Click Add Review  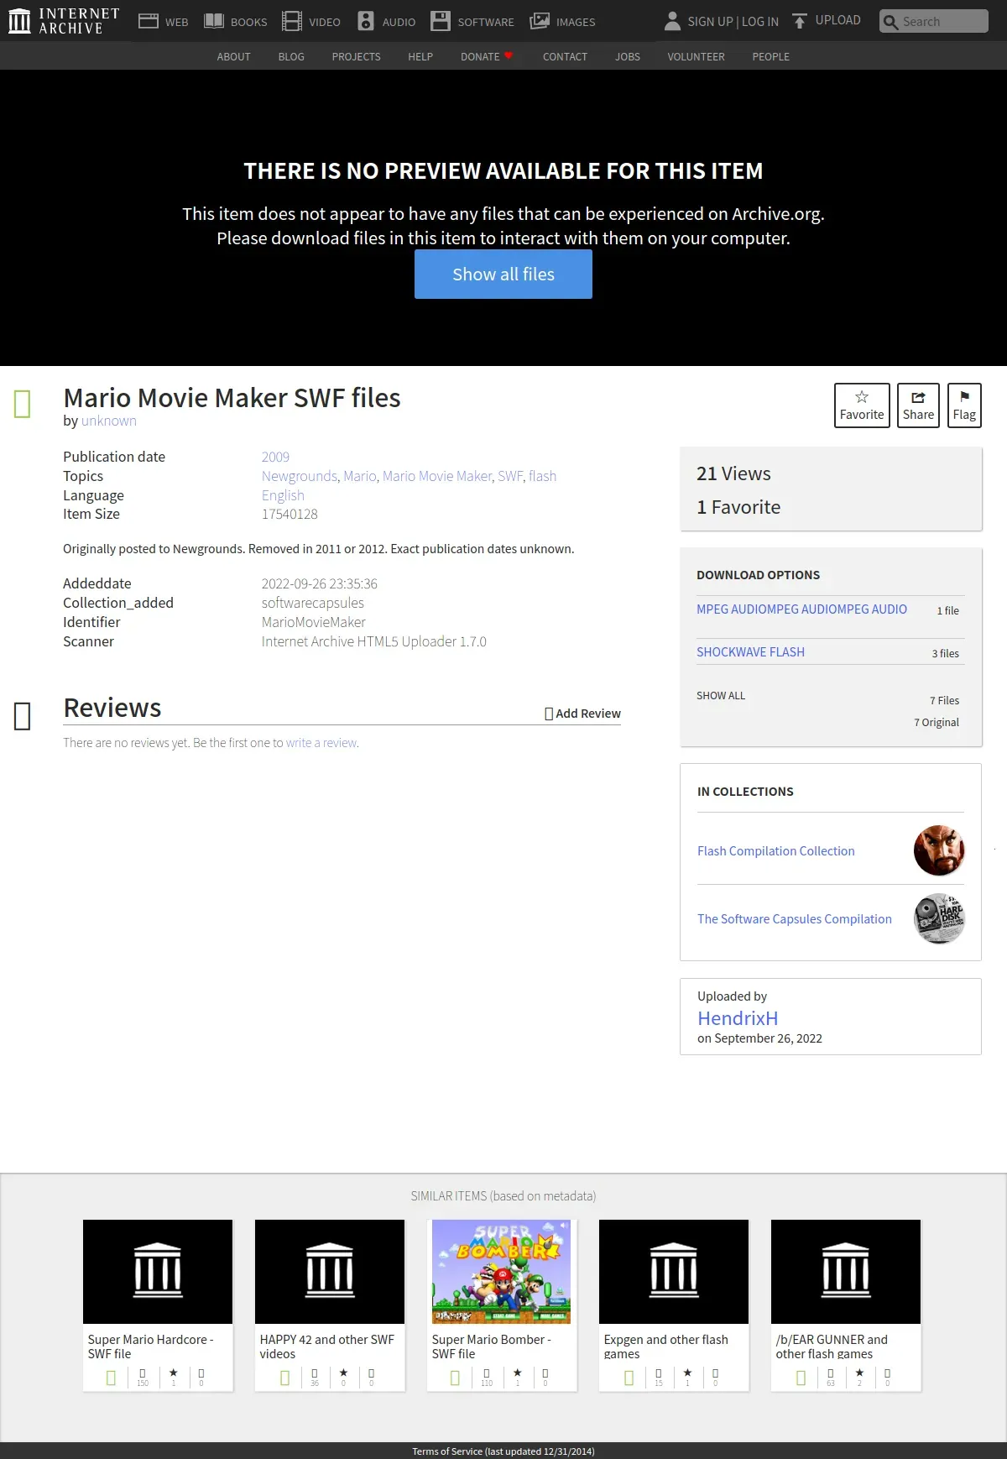(583, 714)
